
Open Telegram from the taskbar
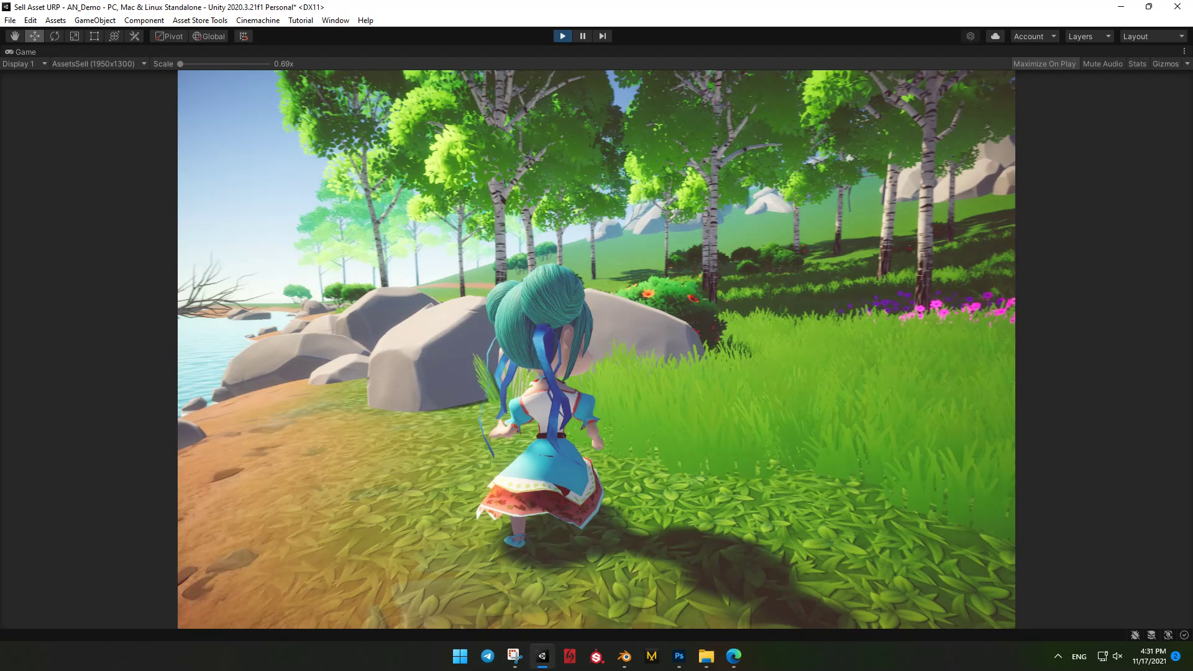click(x=488, y=656)
